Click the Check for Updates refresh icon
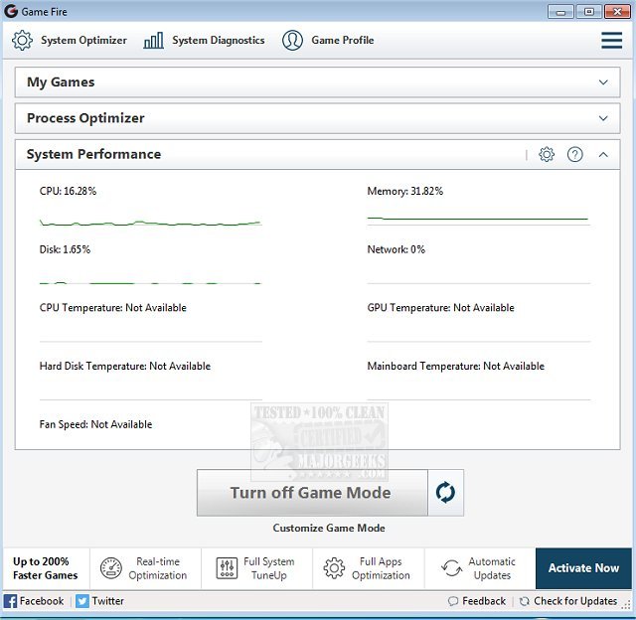Screen dimensions: 636x620 (524, 601)
